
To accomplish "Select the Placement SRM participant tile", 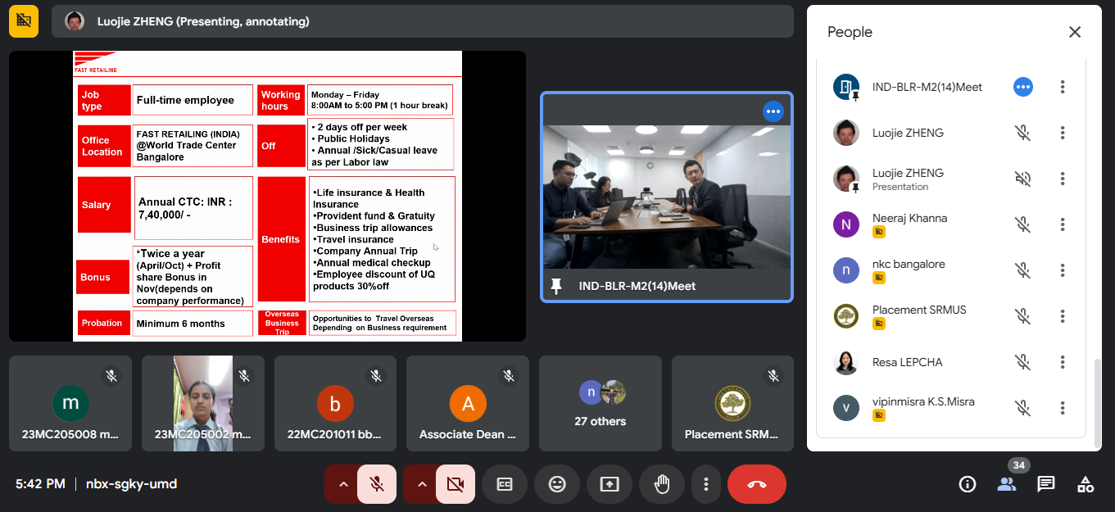I will click(732, 403).
